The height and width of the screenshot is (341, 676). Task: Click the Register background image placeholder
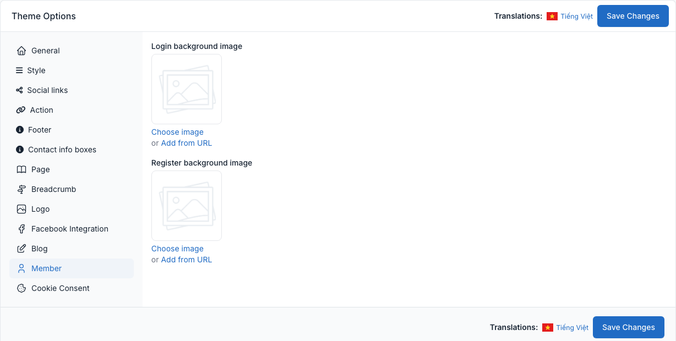click(x=187, y=206)
